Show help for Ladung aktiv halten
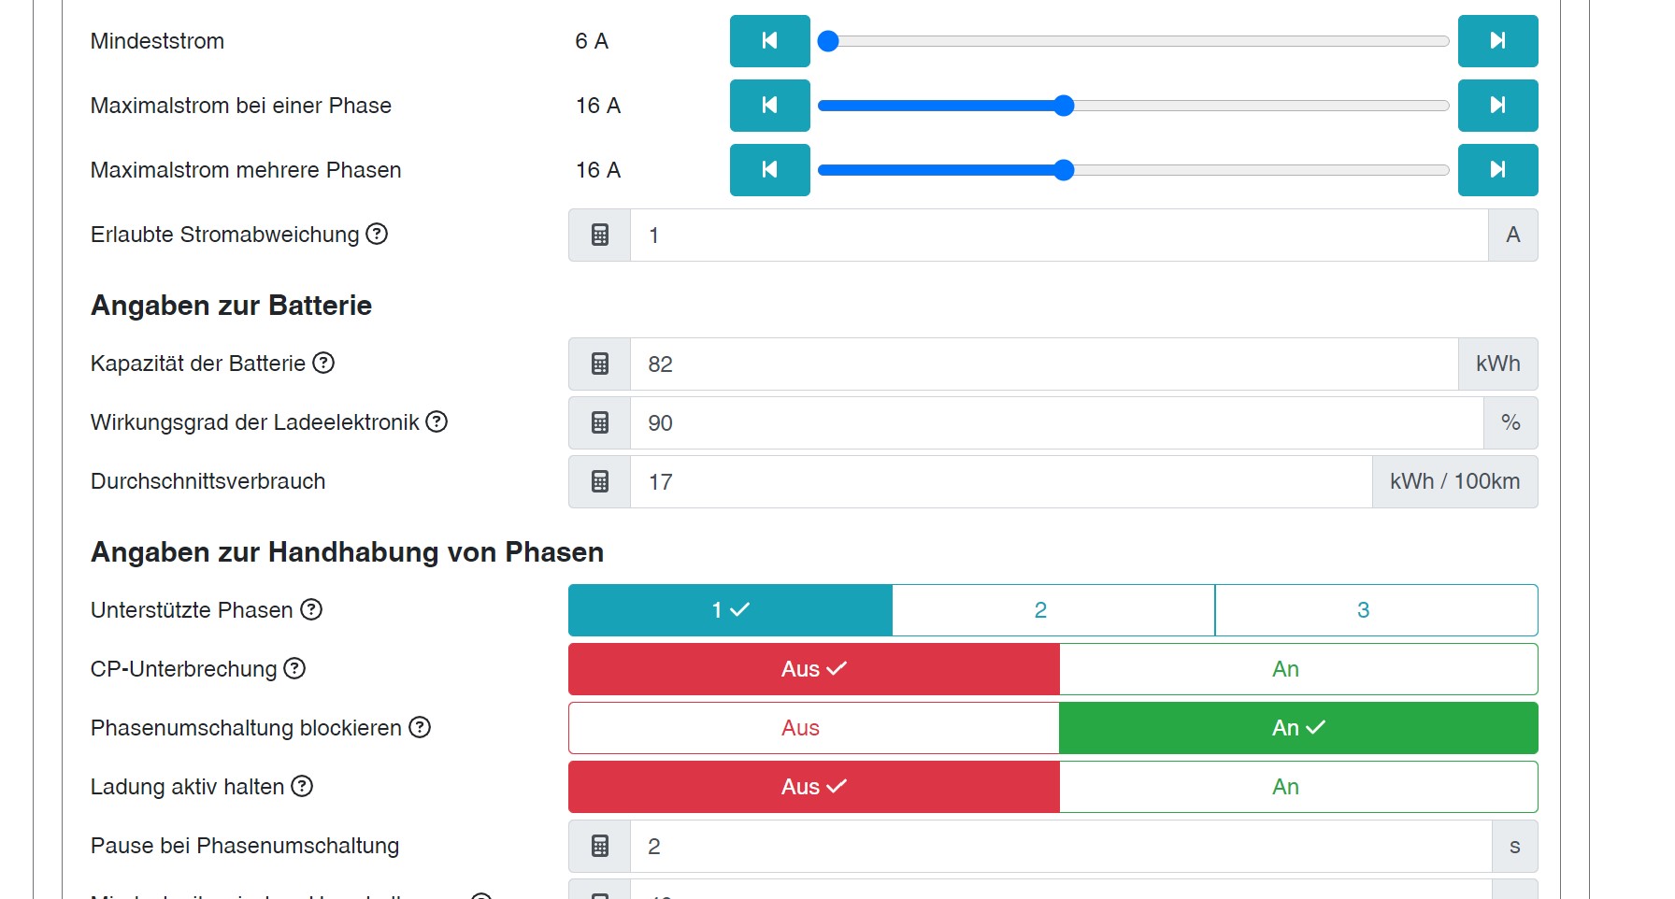Screen dimensions: 1675x899 pos(302,786)
